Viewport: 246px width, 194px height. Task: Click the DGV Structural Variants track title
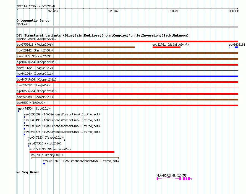(102, 35)
